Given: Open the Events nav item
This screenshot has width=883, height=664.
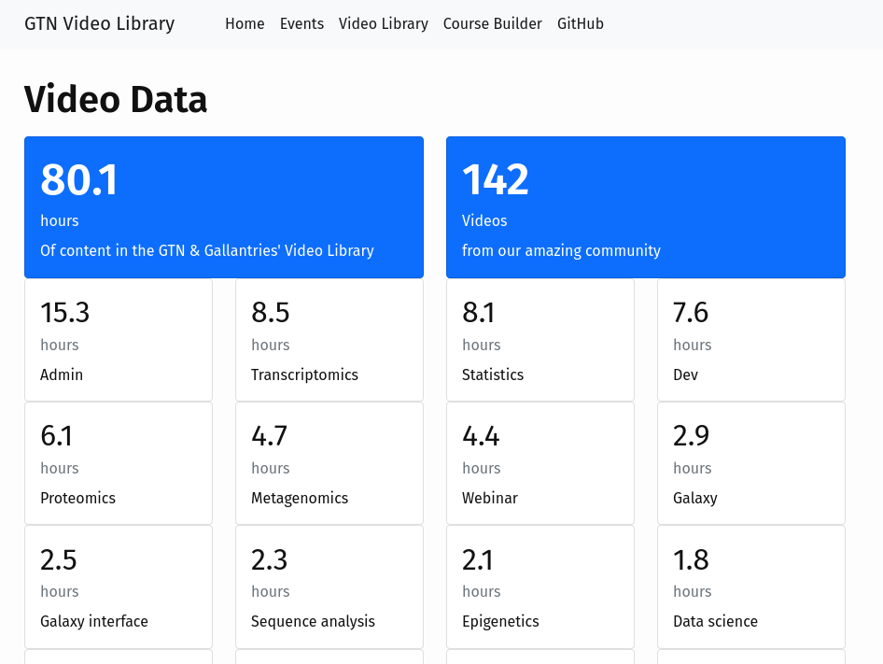Looking at the screenshot, I should point(301,23).
